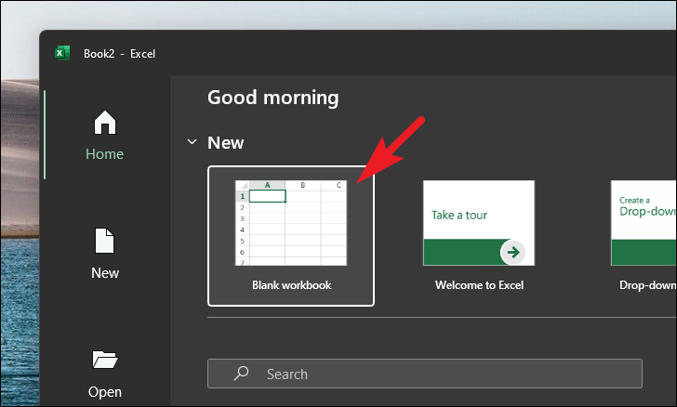
Task: Click the Excel logo in the title bar
Action: click(x=62, y=53)
